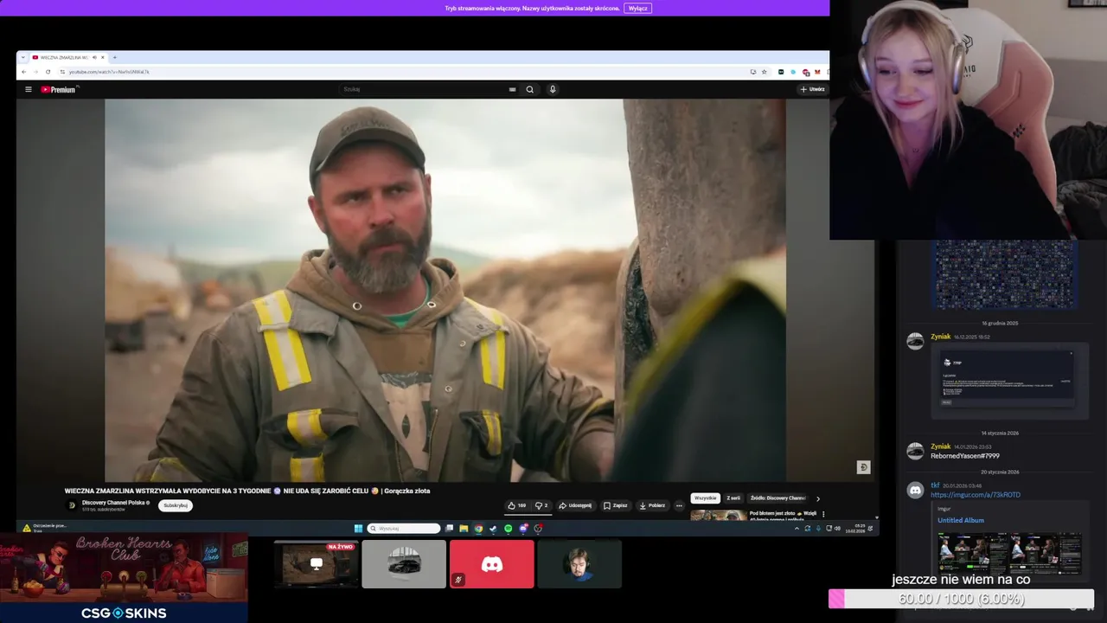Click the donation goal progress bar
The image size is (1107, 623).
point(961,599)
